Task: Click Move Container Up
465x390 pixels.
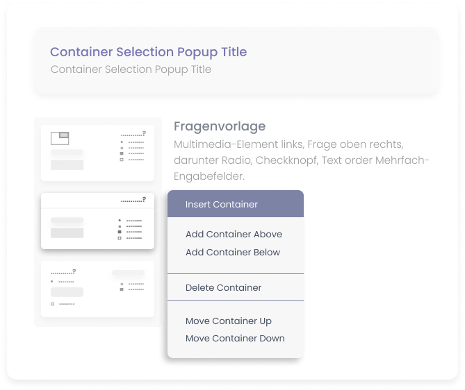Action: point(229,321)
